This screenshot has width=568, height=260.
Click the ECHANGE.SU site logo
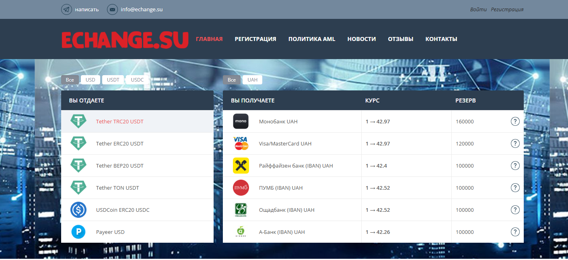point(125,40)
